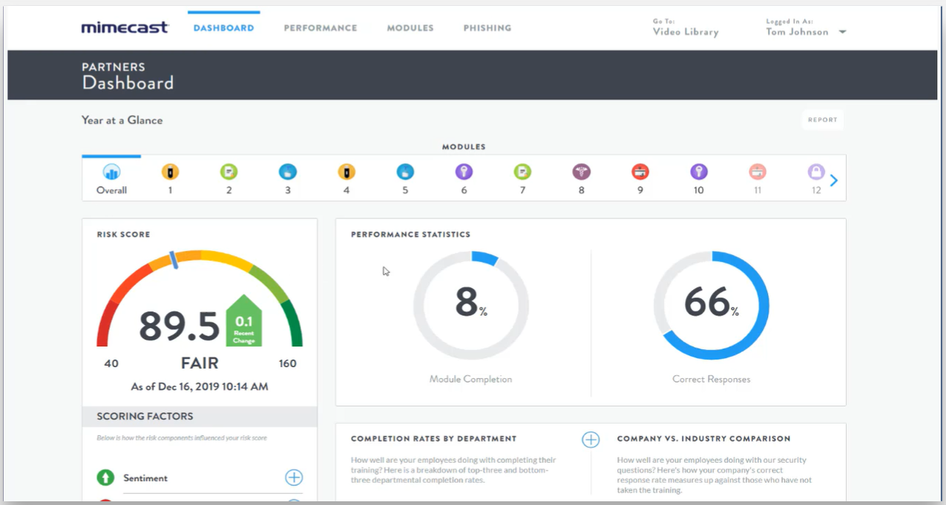Expand the Sentiment scoring factor
The height and width of the screenshot is (505, 946).
coord(294,478)
